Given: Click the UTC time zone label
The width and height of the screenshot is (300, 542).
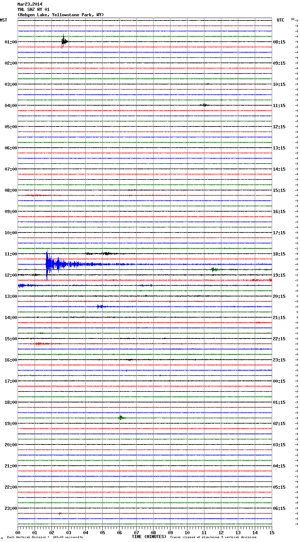Looking at the screenshot, I should click(x=281, y=20).
